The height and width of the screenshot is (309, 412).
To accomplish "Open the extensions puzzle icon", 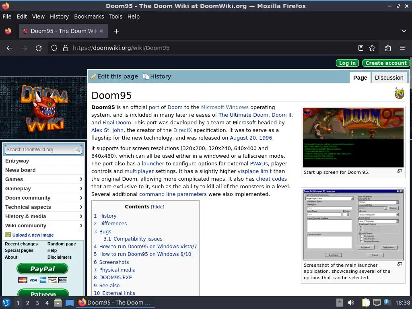I will [x=388, y=48].
